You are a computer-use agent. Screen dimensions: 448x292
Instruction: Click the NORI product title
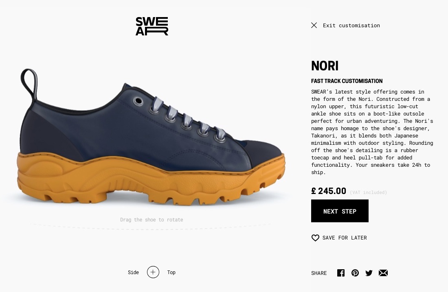[325, 66]
